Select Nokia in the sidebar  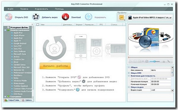tap(16, 78)
